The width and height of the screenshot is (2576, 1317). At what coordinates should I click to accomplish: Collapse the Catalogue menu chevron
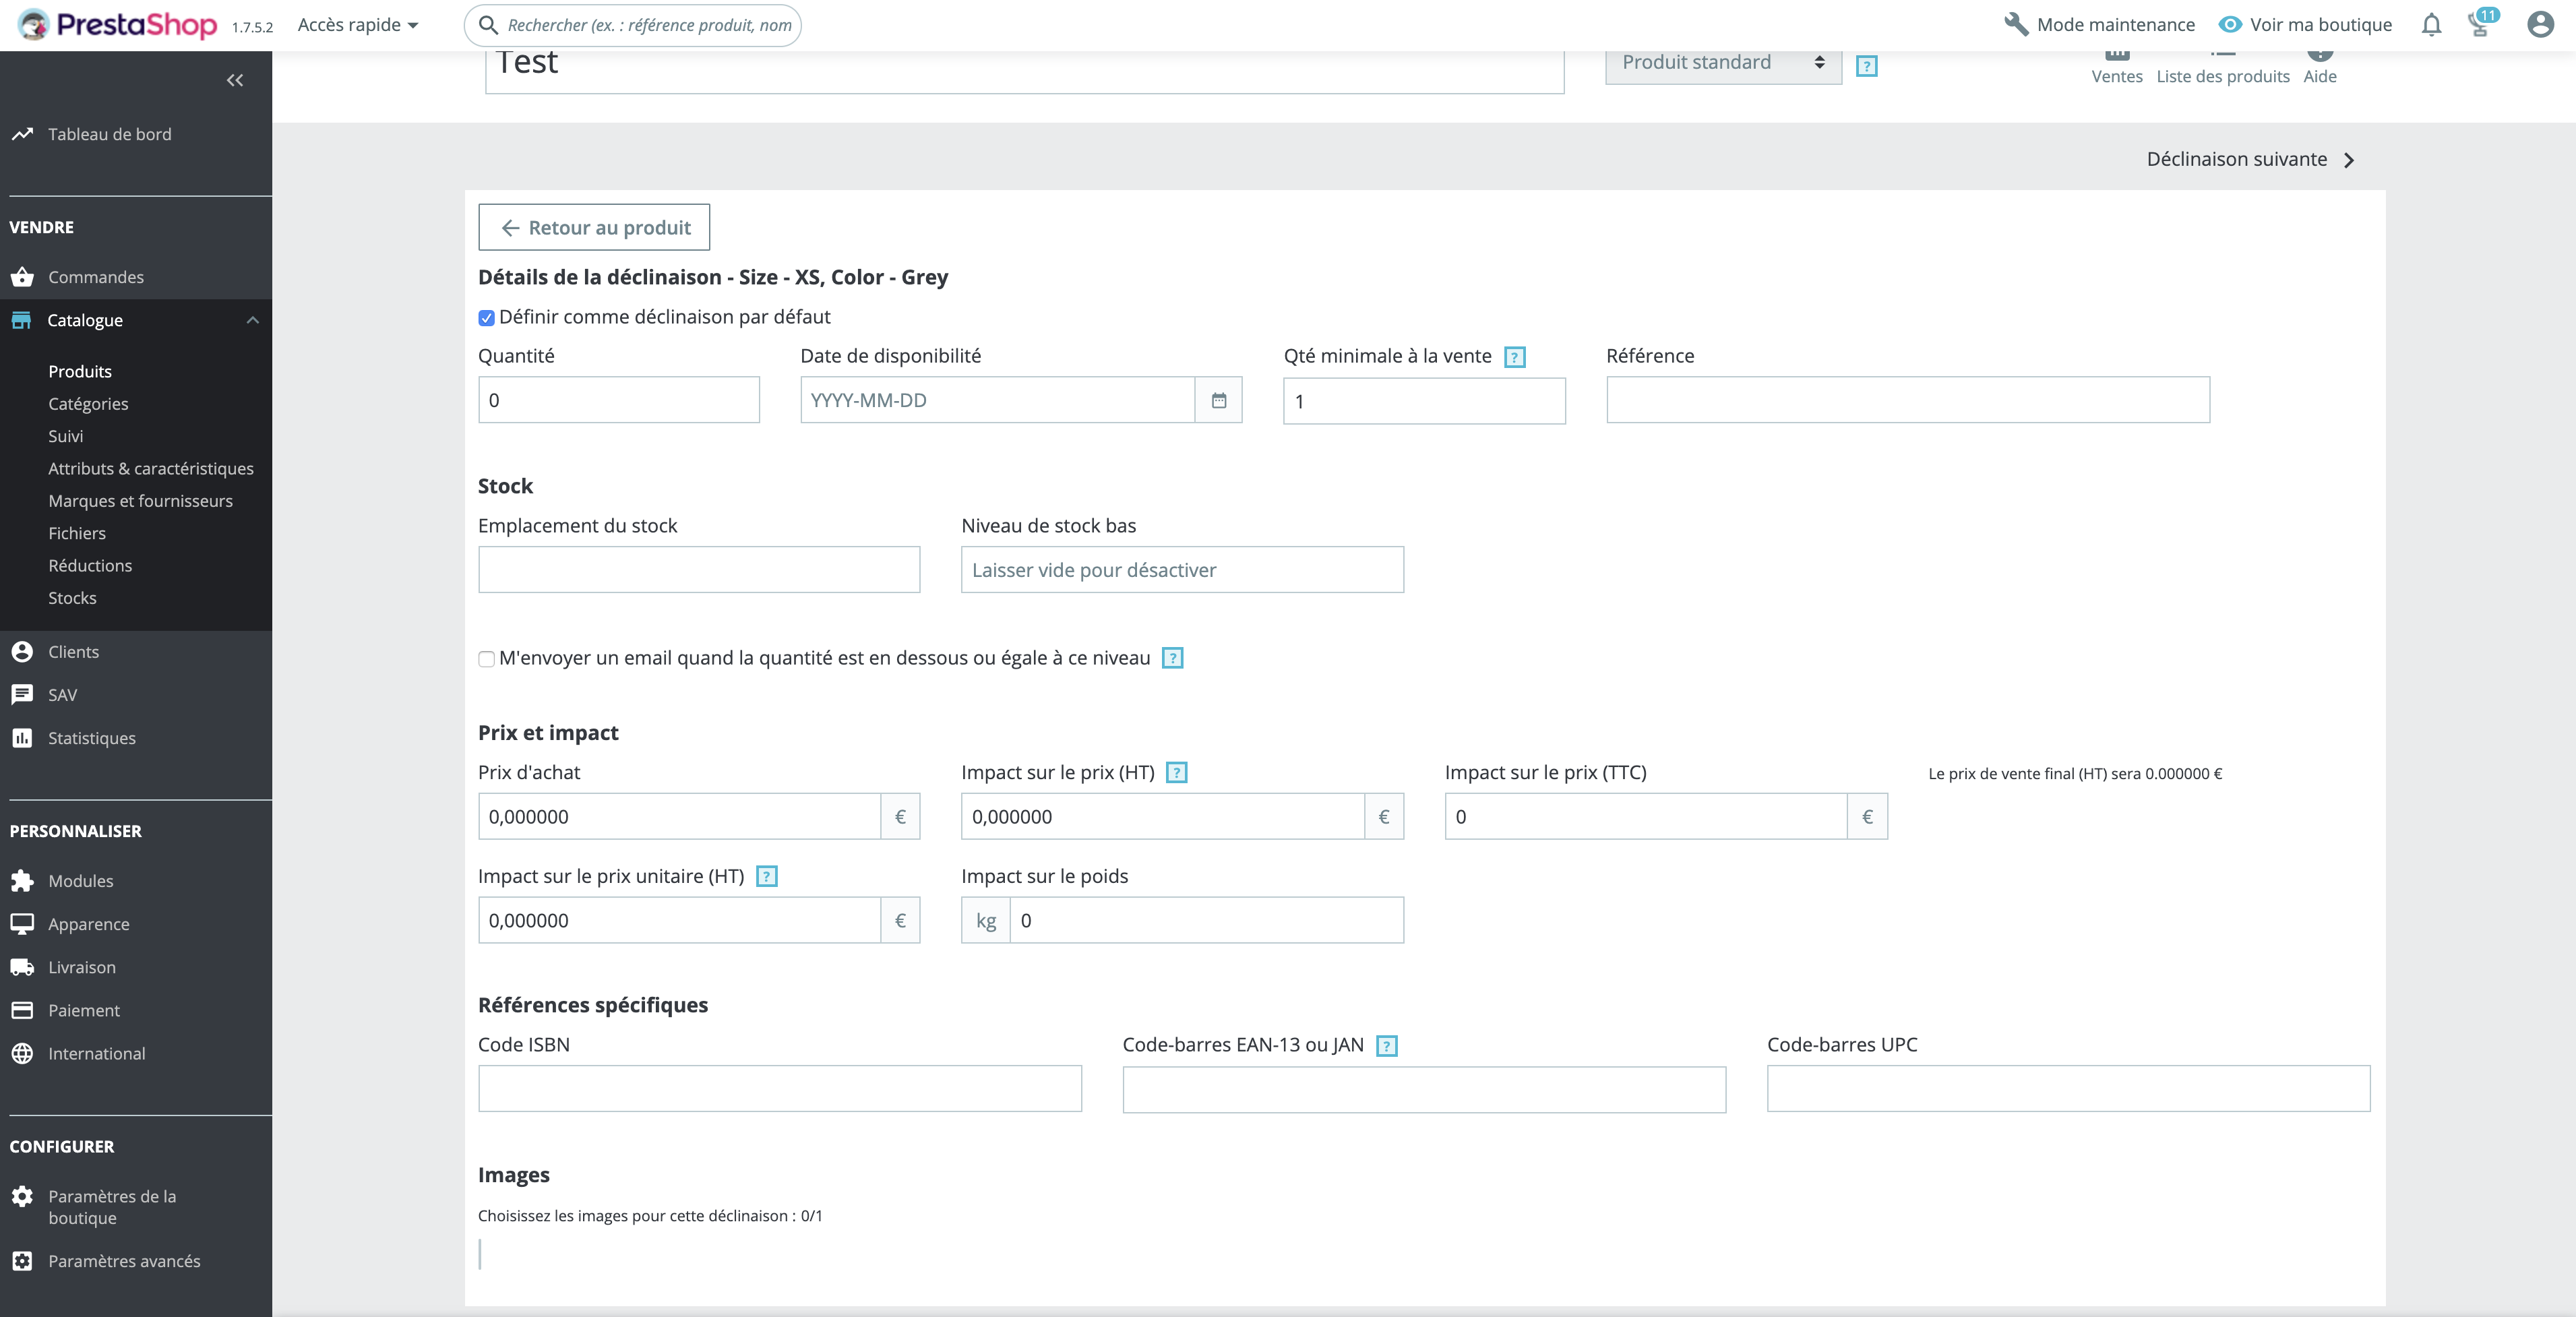(x=252, y=320)
